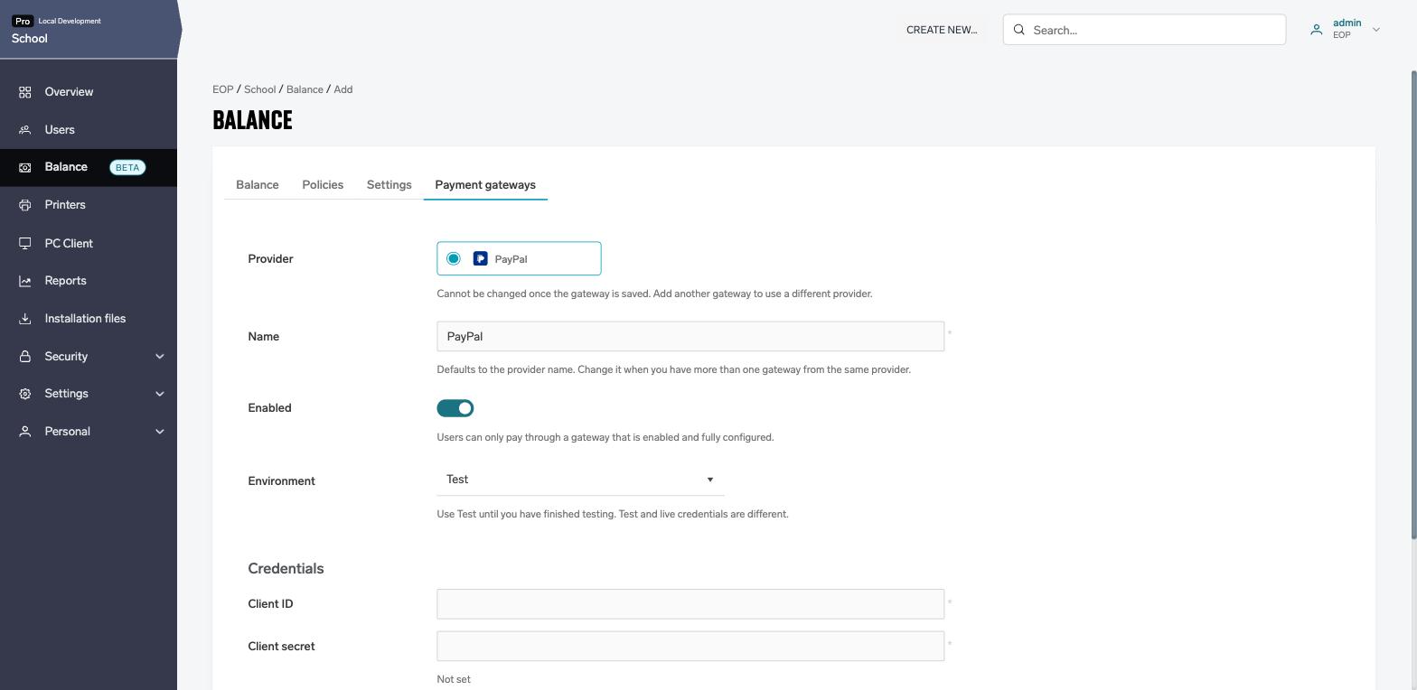Click the PC Client monitor icon
This screenshot has height=690, width=1417.
(25, 244)
